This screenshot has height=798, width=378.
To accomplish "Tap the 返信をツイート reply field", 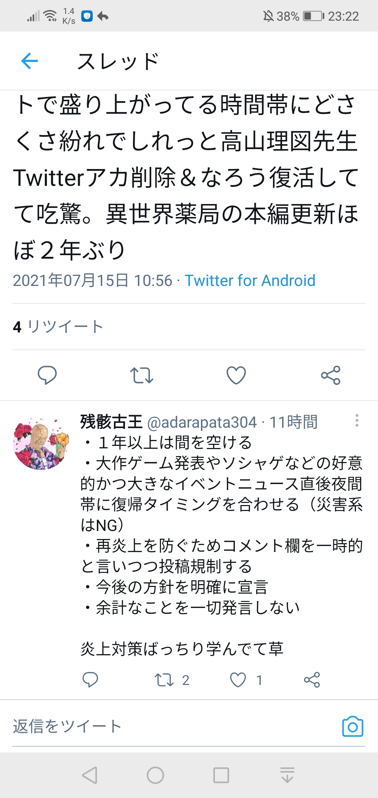I will click(x=175, y=726).
